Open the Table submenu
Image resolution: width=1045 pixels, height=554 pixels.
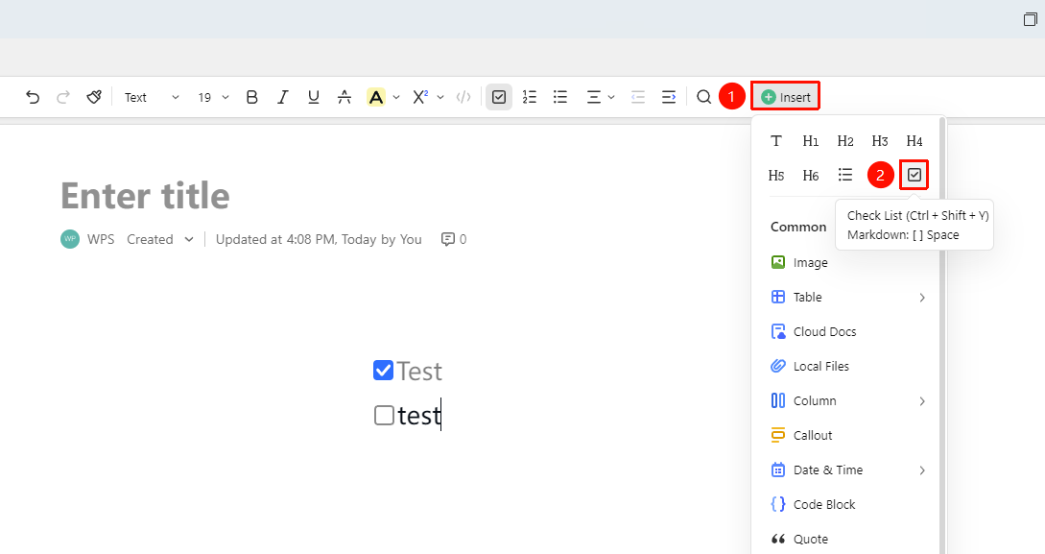click(847, 298)
